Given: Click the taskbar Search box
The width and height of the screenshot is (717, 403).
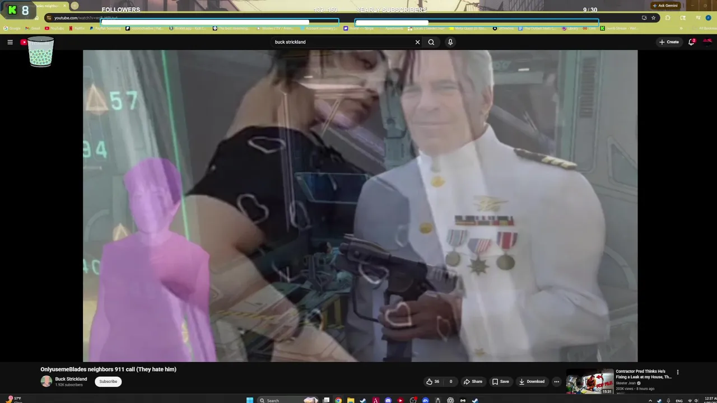Looking at the screenshot, I should (287, 400).
